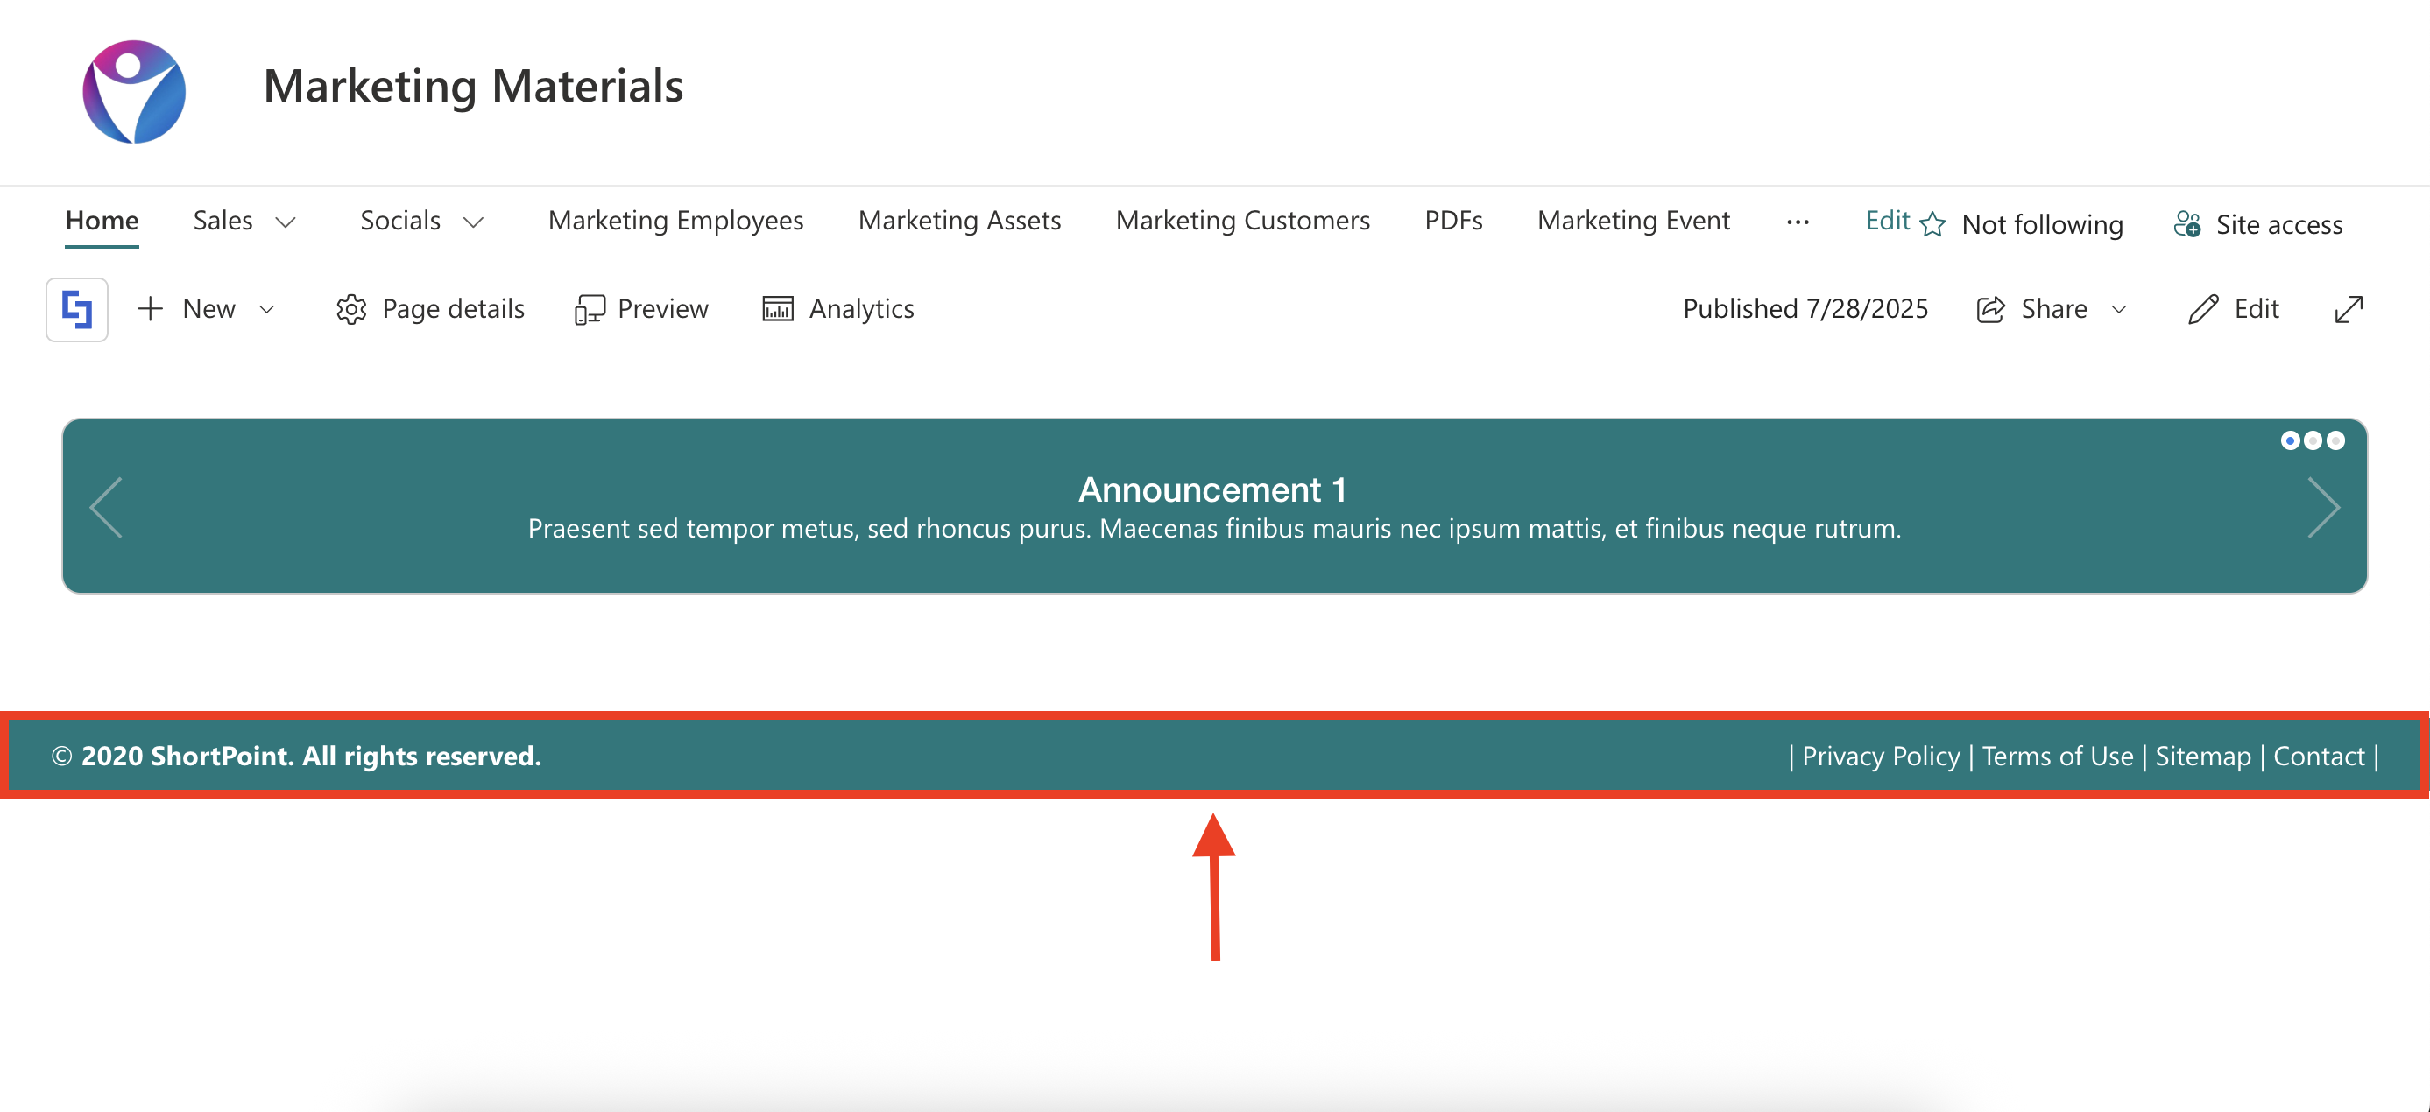
Task: Open Page details gear icon
Action: [351, 309]
